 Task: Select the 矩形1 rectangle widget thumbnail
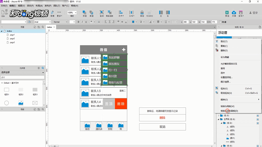7,90
